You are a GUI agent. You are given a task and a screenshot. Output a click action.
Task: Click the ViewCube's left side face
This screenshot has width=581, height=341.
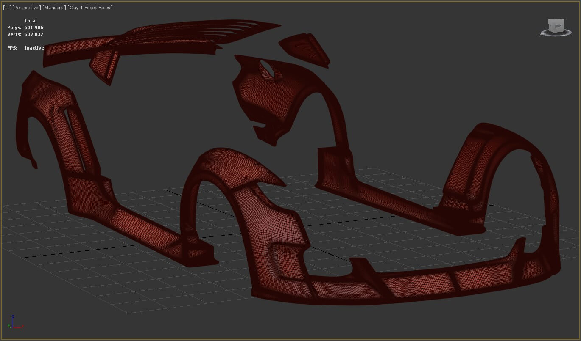(x=551, y=26)
